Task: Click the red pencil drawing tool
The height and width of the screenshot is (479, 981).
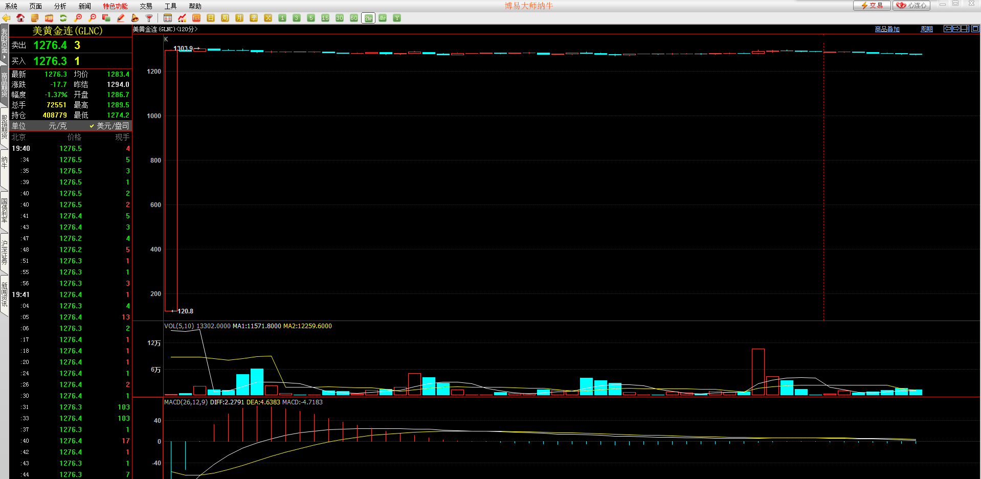Action: point(121,18)
